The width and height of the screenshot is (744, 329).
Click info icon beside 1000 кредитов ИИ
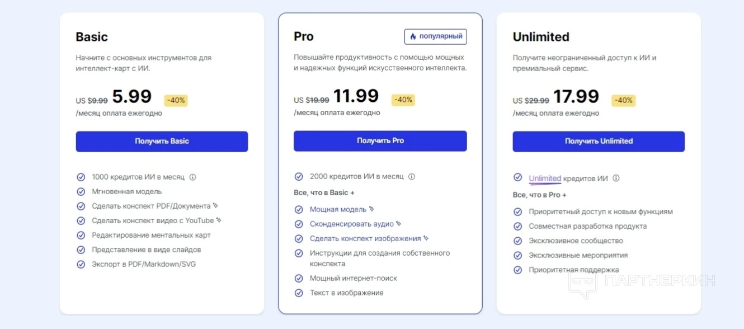pyautogui.click(x=193, y=177)
